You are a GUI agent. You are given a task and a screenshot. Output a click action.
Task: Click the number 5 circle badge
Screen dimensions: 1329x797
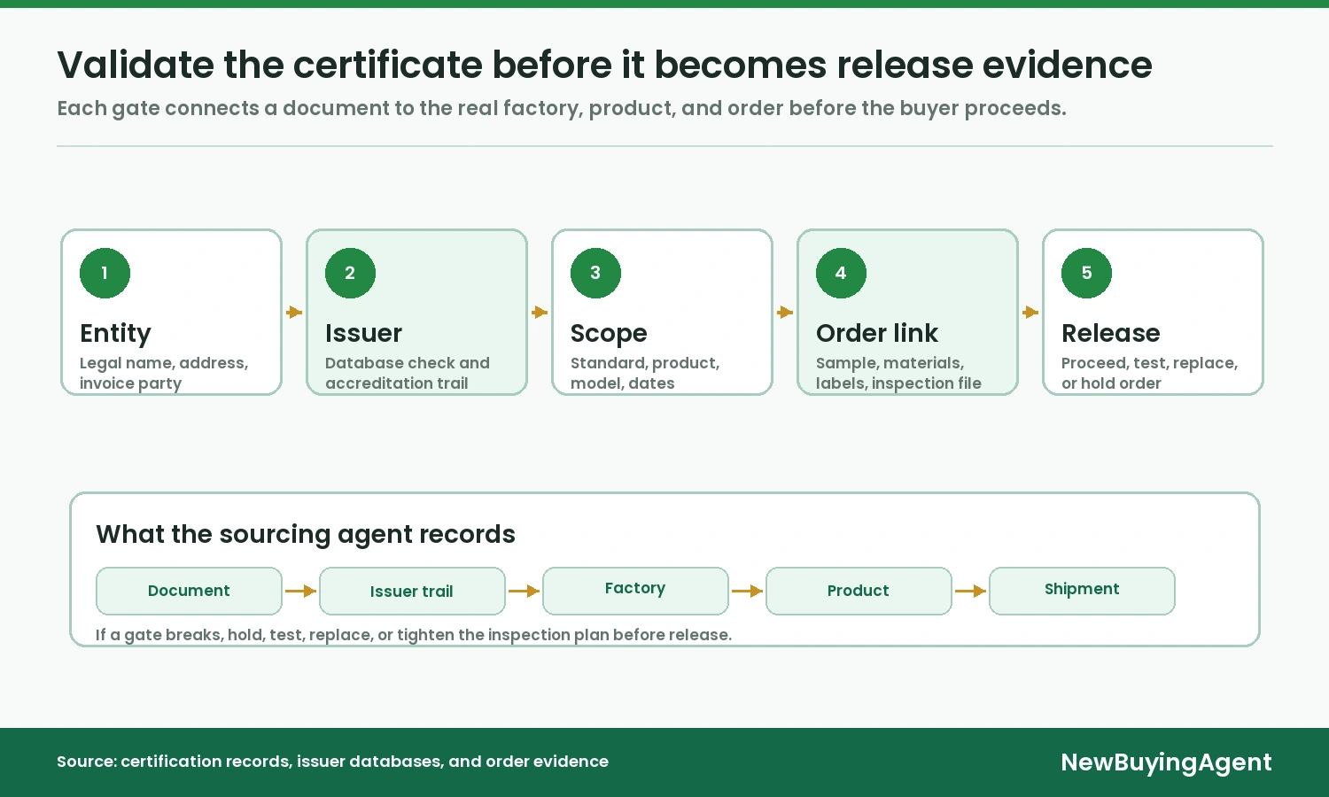coord(1086,273)
